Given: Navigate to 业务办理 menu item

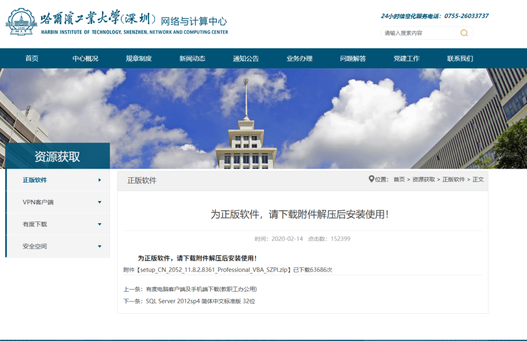Looking at the screenshot, I should (x=300, y=59).
